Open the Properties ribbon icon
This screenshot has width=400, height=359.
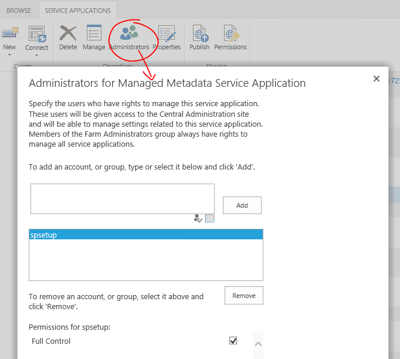tap(167, 33)
